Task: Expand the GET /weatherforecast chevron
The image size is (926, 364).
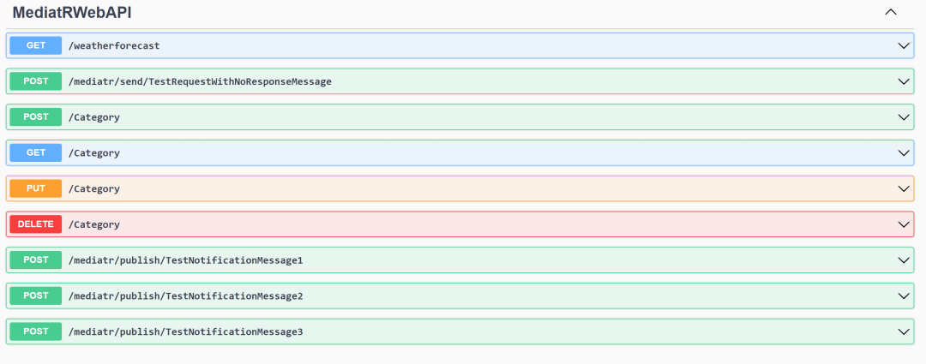Action: [904, 45]
